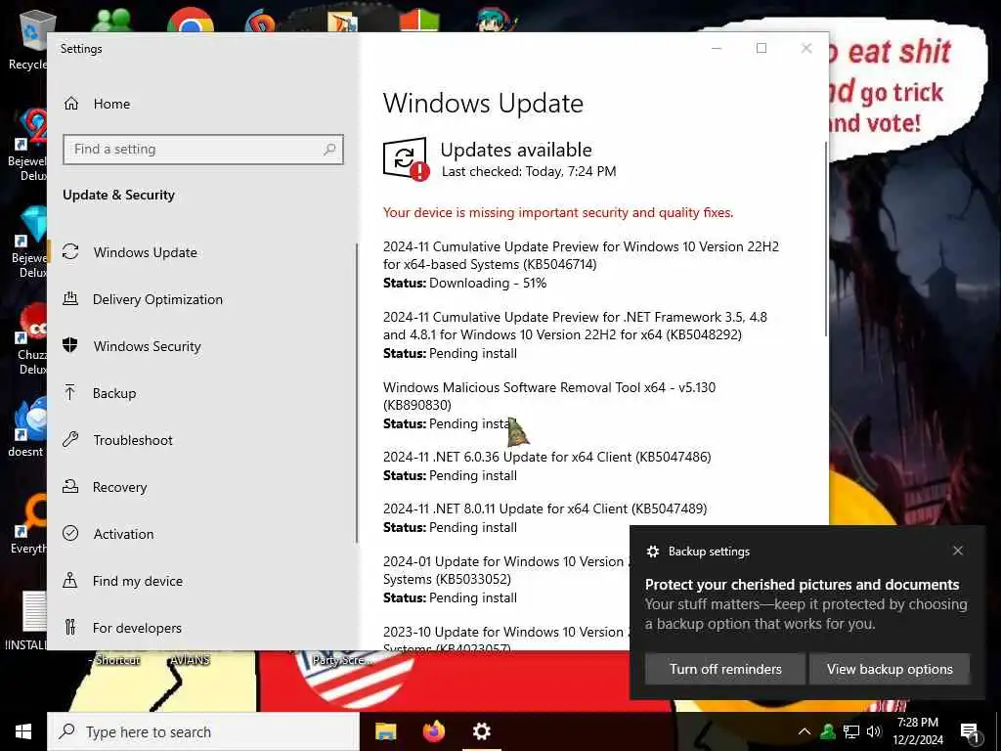Viewport: 1001px width, 751px height.
Task: Dismiss the Backup settings notification
Action: pos(958,551)
